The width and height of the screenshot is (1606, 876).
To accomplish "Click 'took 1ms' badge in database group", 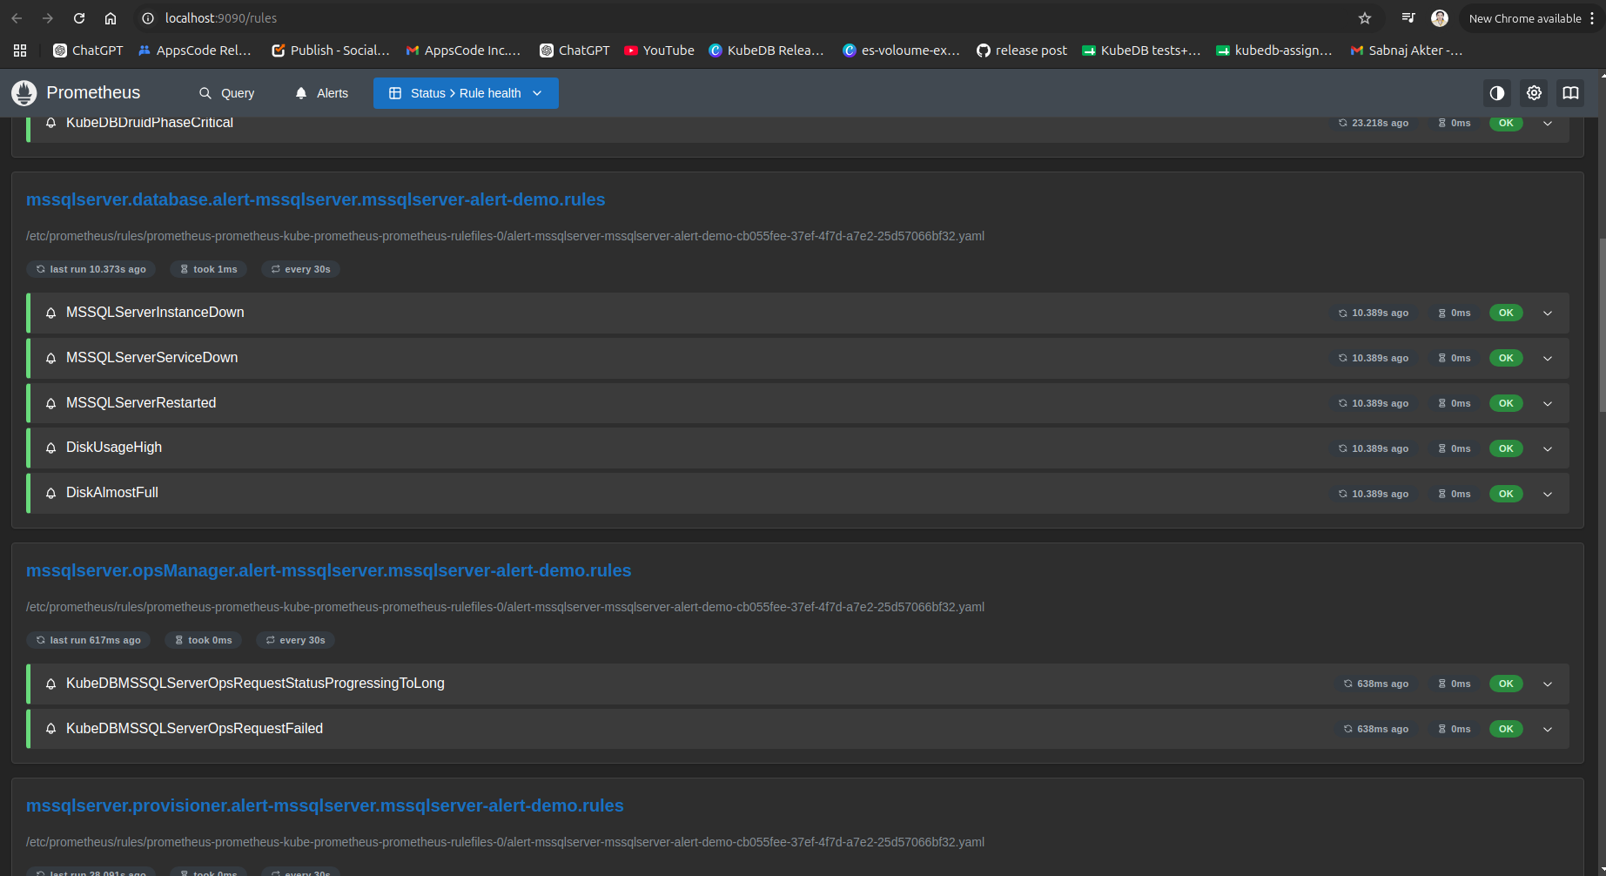I will click(x=208, y=269).
